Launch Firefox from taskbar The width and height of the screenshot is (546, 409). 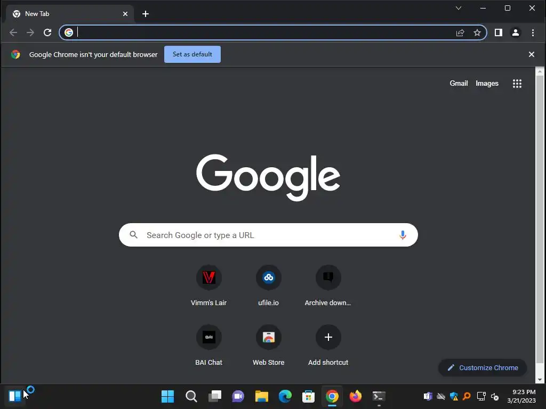356,396
